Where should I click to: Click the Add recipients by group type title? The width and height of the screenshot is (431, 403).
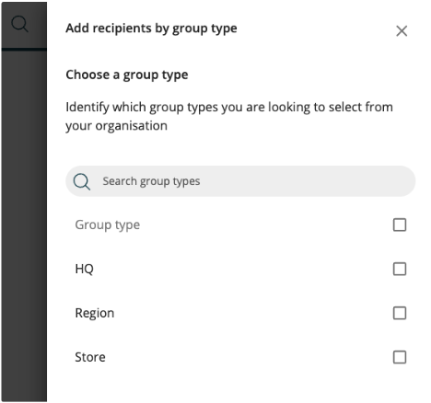pyautogui.click(x=151, y=29)
